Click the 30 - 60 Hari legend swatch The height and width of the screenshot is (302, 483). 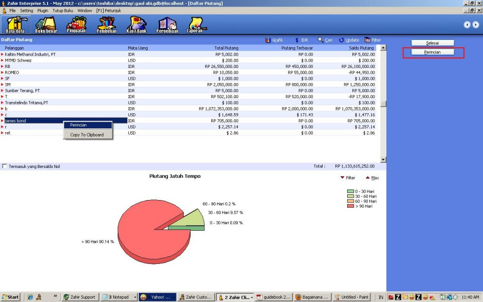click(x=350, y=196)
